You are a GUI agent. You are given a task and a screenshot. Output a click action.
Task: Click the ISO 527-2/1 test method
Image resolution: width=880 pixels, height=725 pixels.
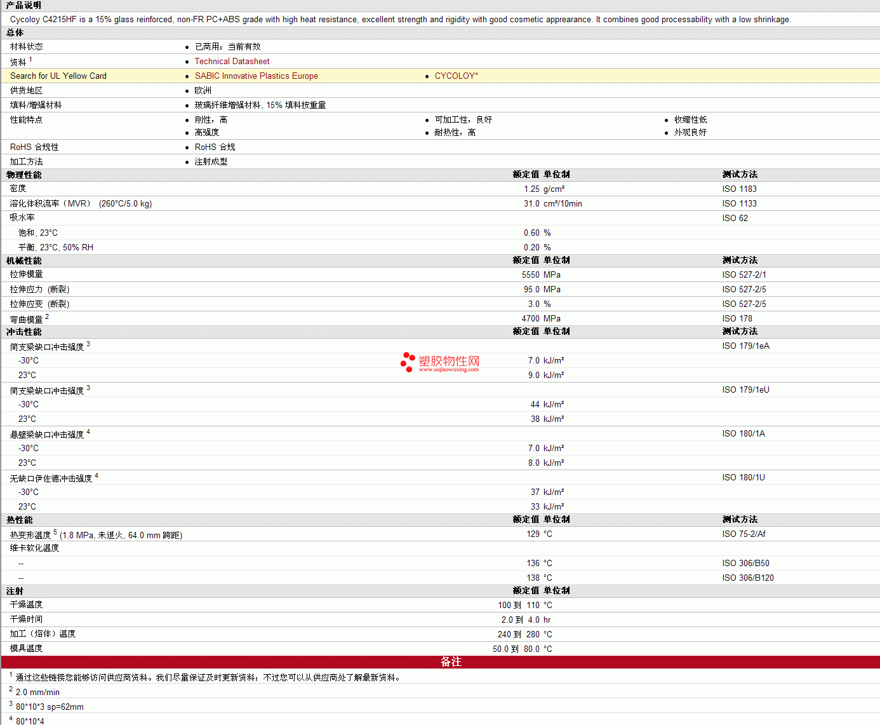(743, 274)
